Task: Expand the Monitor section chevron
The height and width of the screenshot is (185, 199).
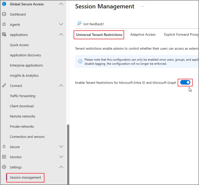Action: [61, 157]
